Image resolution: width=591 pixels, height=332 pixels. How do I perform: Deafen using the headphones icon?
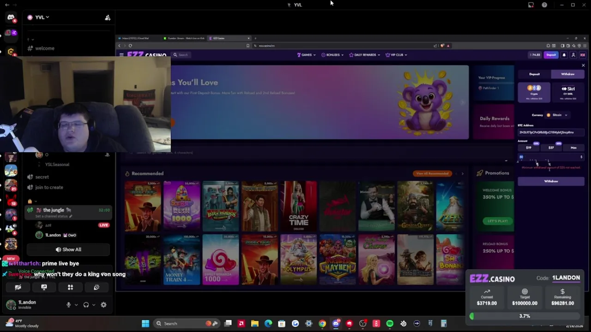86,305
